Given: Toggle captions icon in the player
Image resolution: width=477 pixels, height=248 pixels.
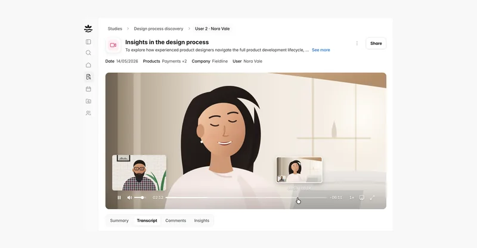Looking at the screenshot, I should 361,197.
